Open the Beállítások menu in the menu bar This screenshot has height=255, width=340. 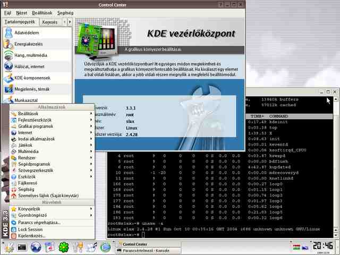coord(42,13)
